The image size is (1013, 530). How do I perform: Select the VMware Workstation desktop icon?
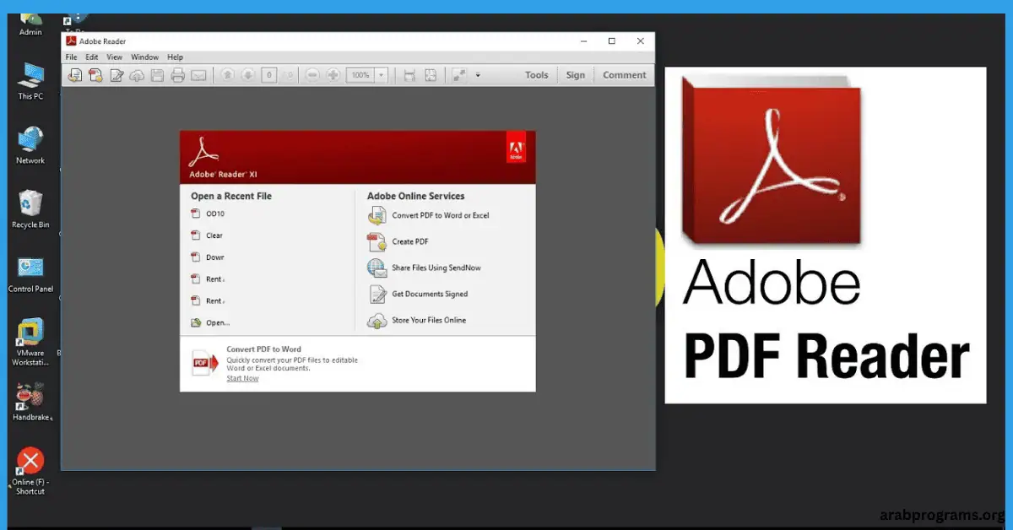pos(30,342)
